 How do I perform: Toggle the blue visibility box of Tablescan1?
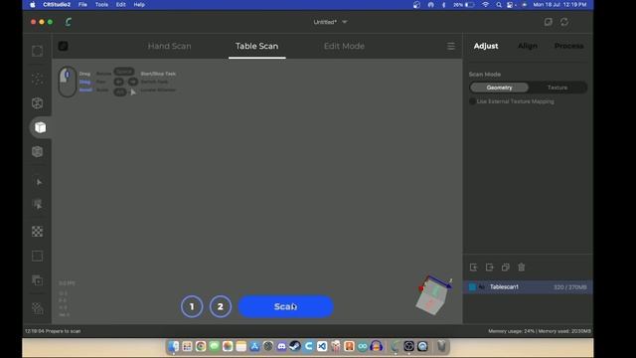pos(472,287)
